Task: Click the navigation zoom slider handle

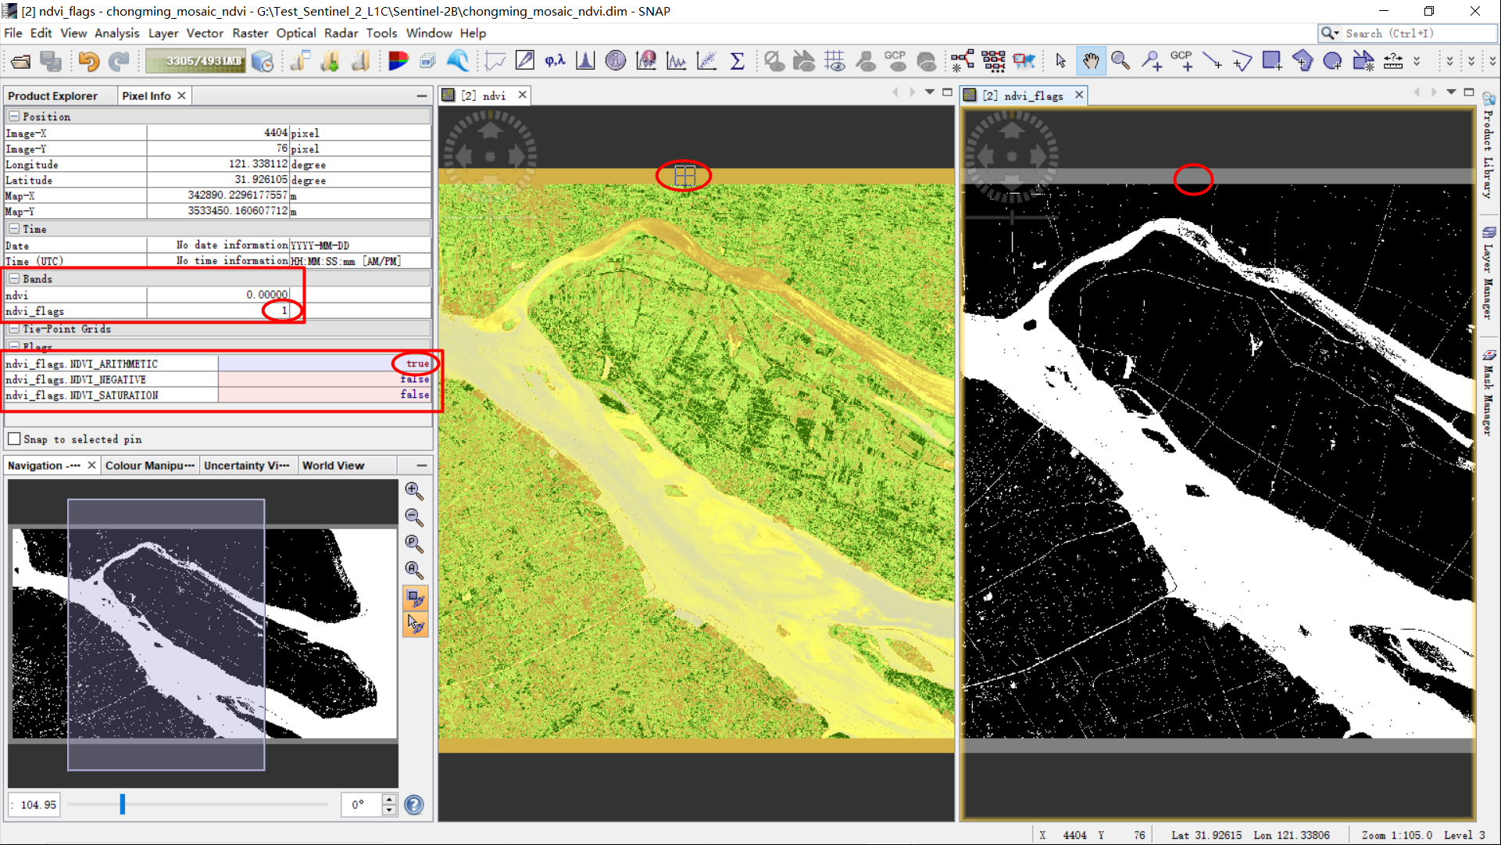Action: click(122, 804)
